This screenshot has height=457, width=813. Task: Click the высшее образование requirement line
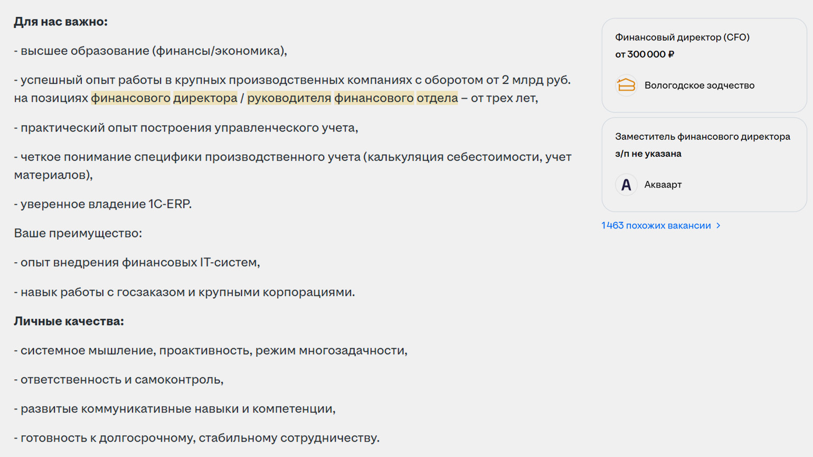click(x=150, y=51)
